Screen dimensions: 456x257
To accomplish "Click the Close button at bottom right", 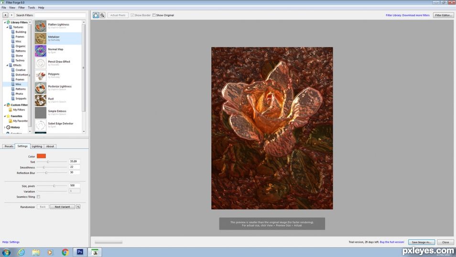I will (445, 242).
